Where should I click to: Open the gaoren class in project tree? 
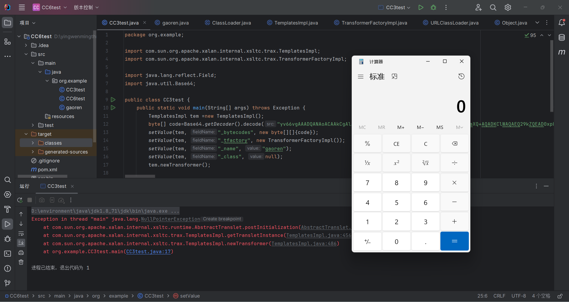pos(71,107)
